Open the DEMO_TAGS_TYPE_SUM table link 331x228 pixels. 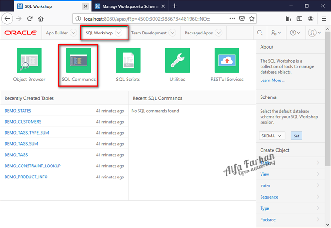coord(27,133)
